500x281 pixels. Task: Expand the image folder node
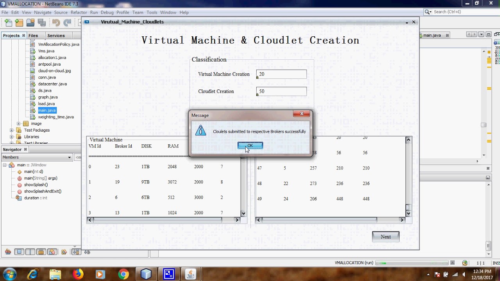tap(18, 124)
